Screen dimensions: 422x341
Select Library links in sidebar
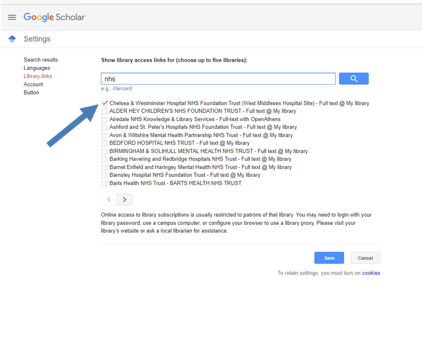coord(38,76)
